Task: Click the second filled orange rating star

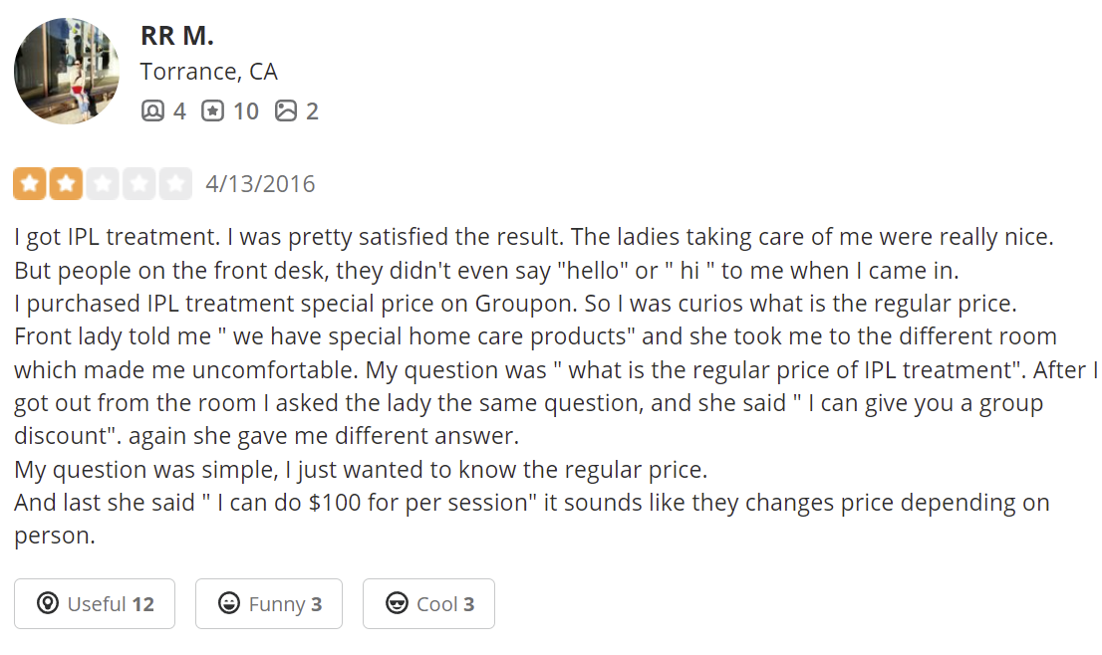Action: 66,184
